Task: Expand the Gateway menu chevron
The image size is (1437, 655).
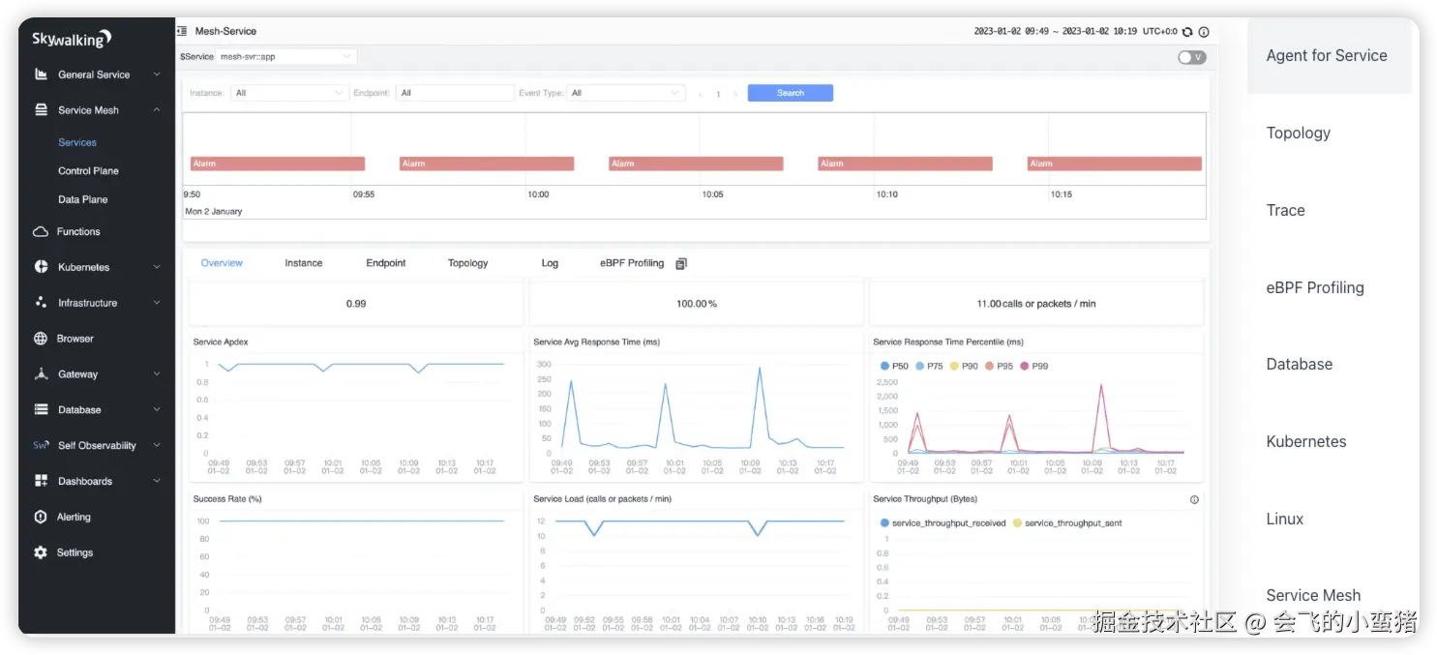Action: coord(157,374)
